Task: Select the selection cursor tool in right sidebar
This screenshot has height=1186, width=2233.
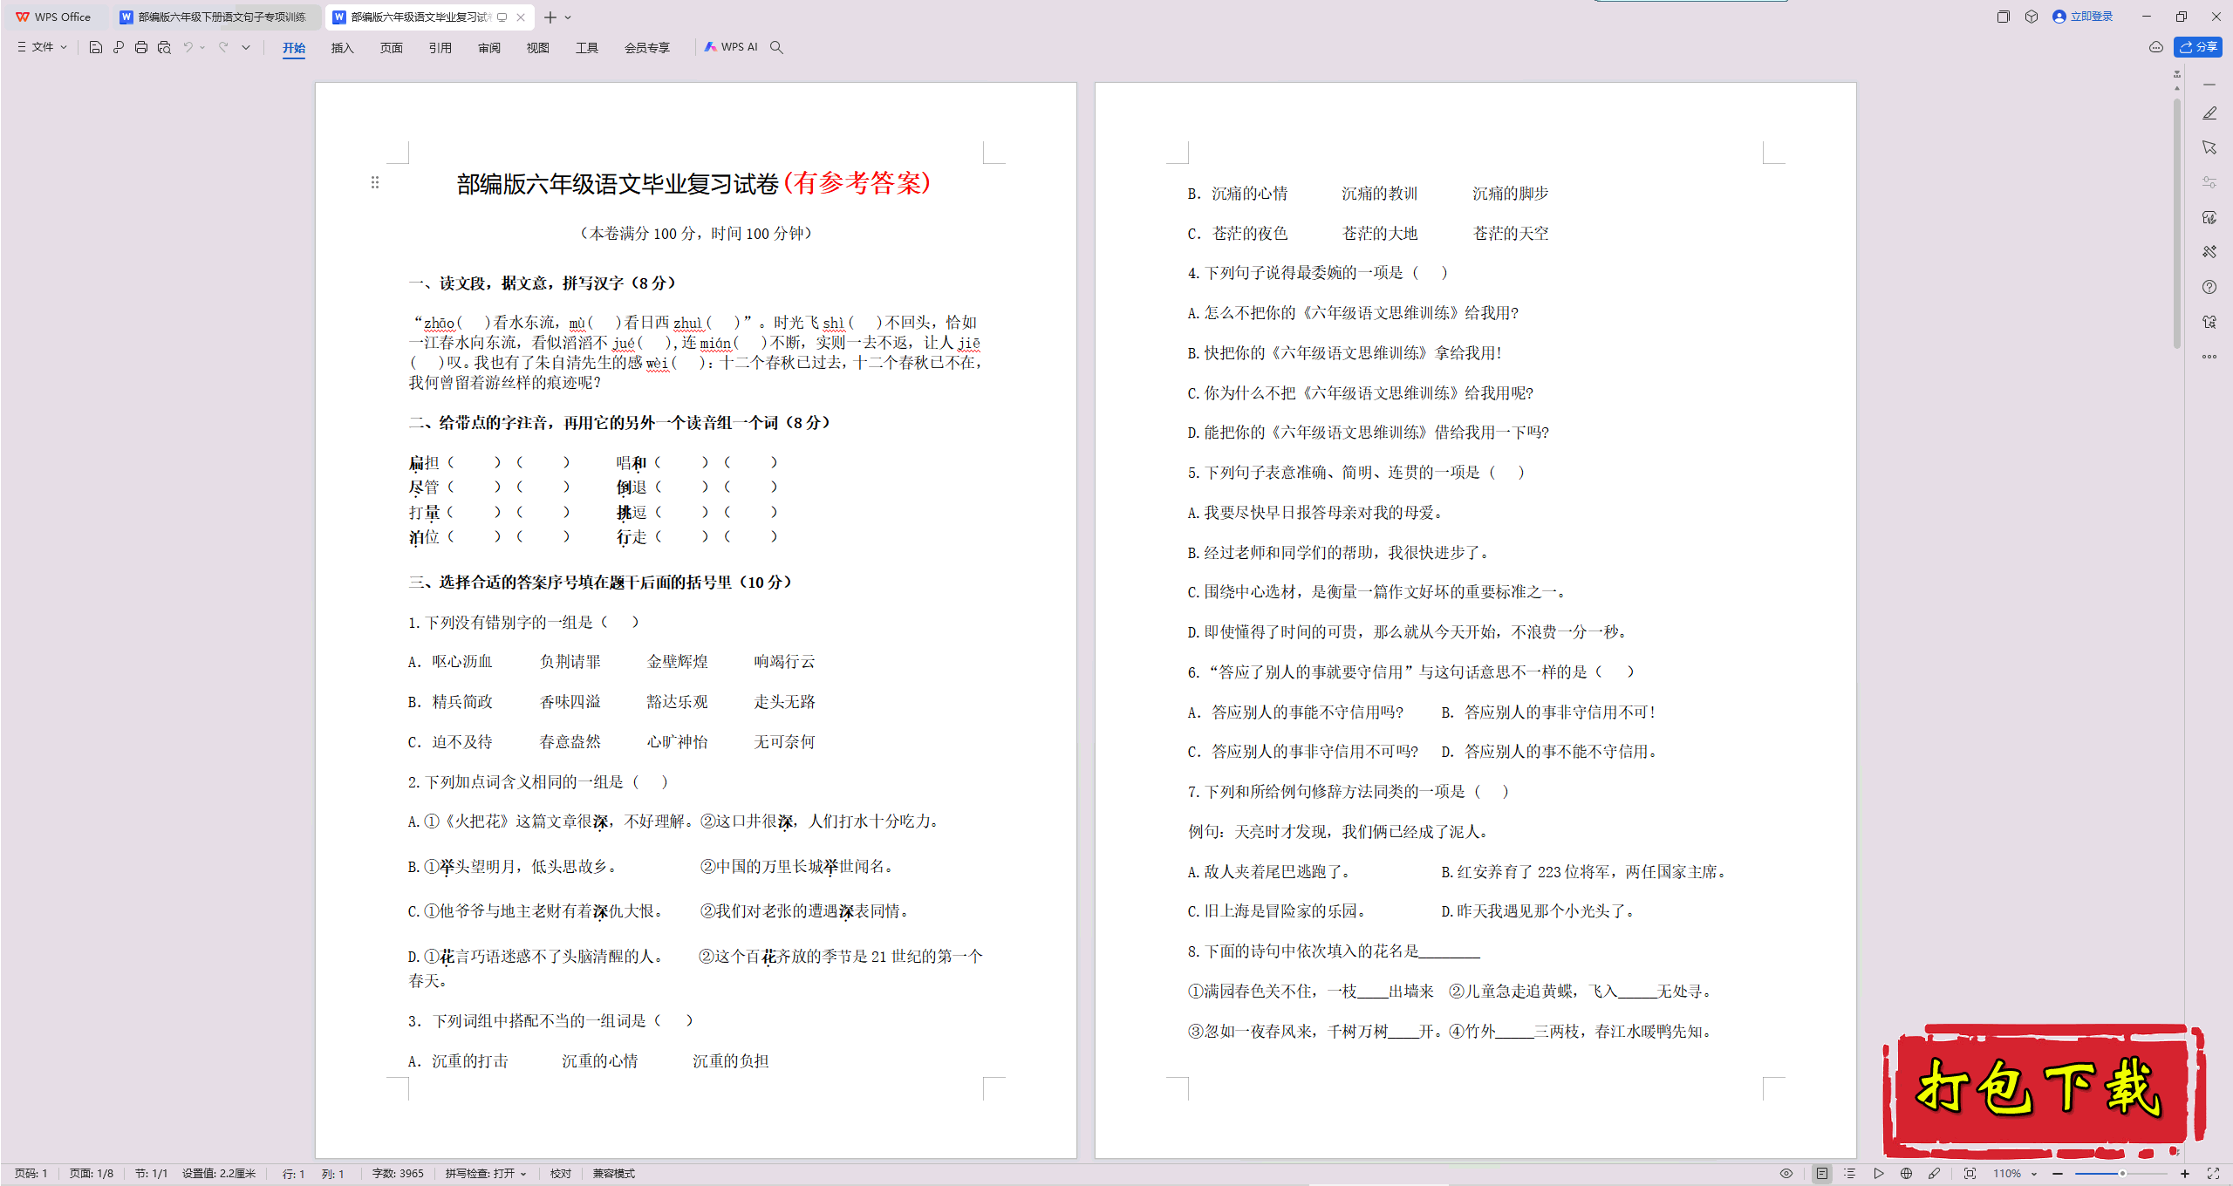Action: point(2209,147)
